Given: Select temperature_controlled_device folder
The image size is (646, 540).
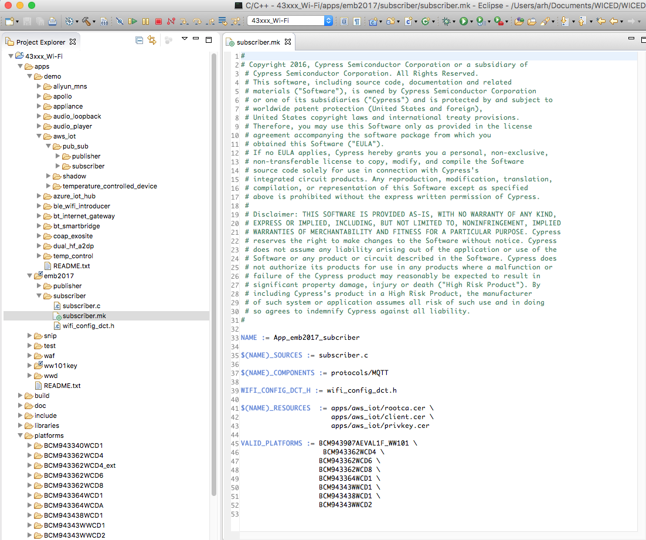Looking at the screenshot, I should (x=110, y=186).
